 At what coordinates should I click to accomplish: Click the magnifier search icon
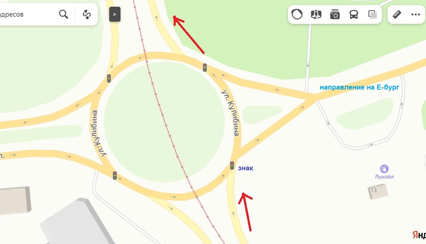64,14
